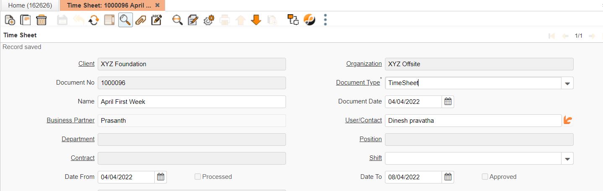Viewport: 603px width, 191px height.
Task: Close the Time Sheet tab
Action: [x=157, y=5]
